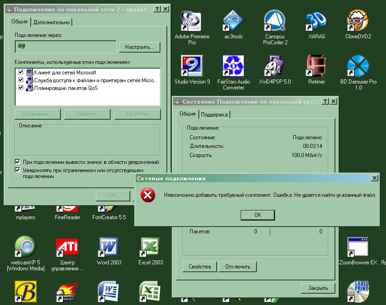Viewport: 386px width, 305px height.
Task: Click the Закрыть button
Action: coord(318,288)
